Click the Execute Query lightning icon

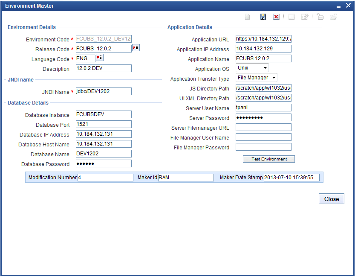click(305, 17)
